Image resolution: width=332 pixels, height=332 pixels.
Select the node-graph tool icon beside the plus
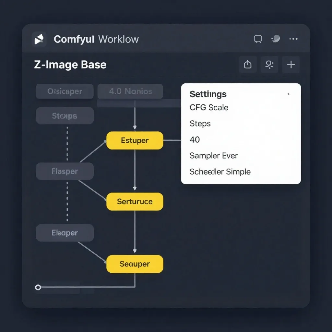click(x=269, y=65)
